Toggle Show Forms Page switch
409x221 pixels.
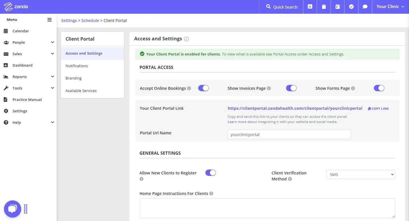[379, 88]
